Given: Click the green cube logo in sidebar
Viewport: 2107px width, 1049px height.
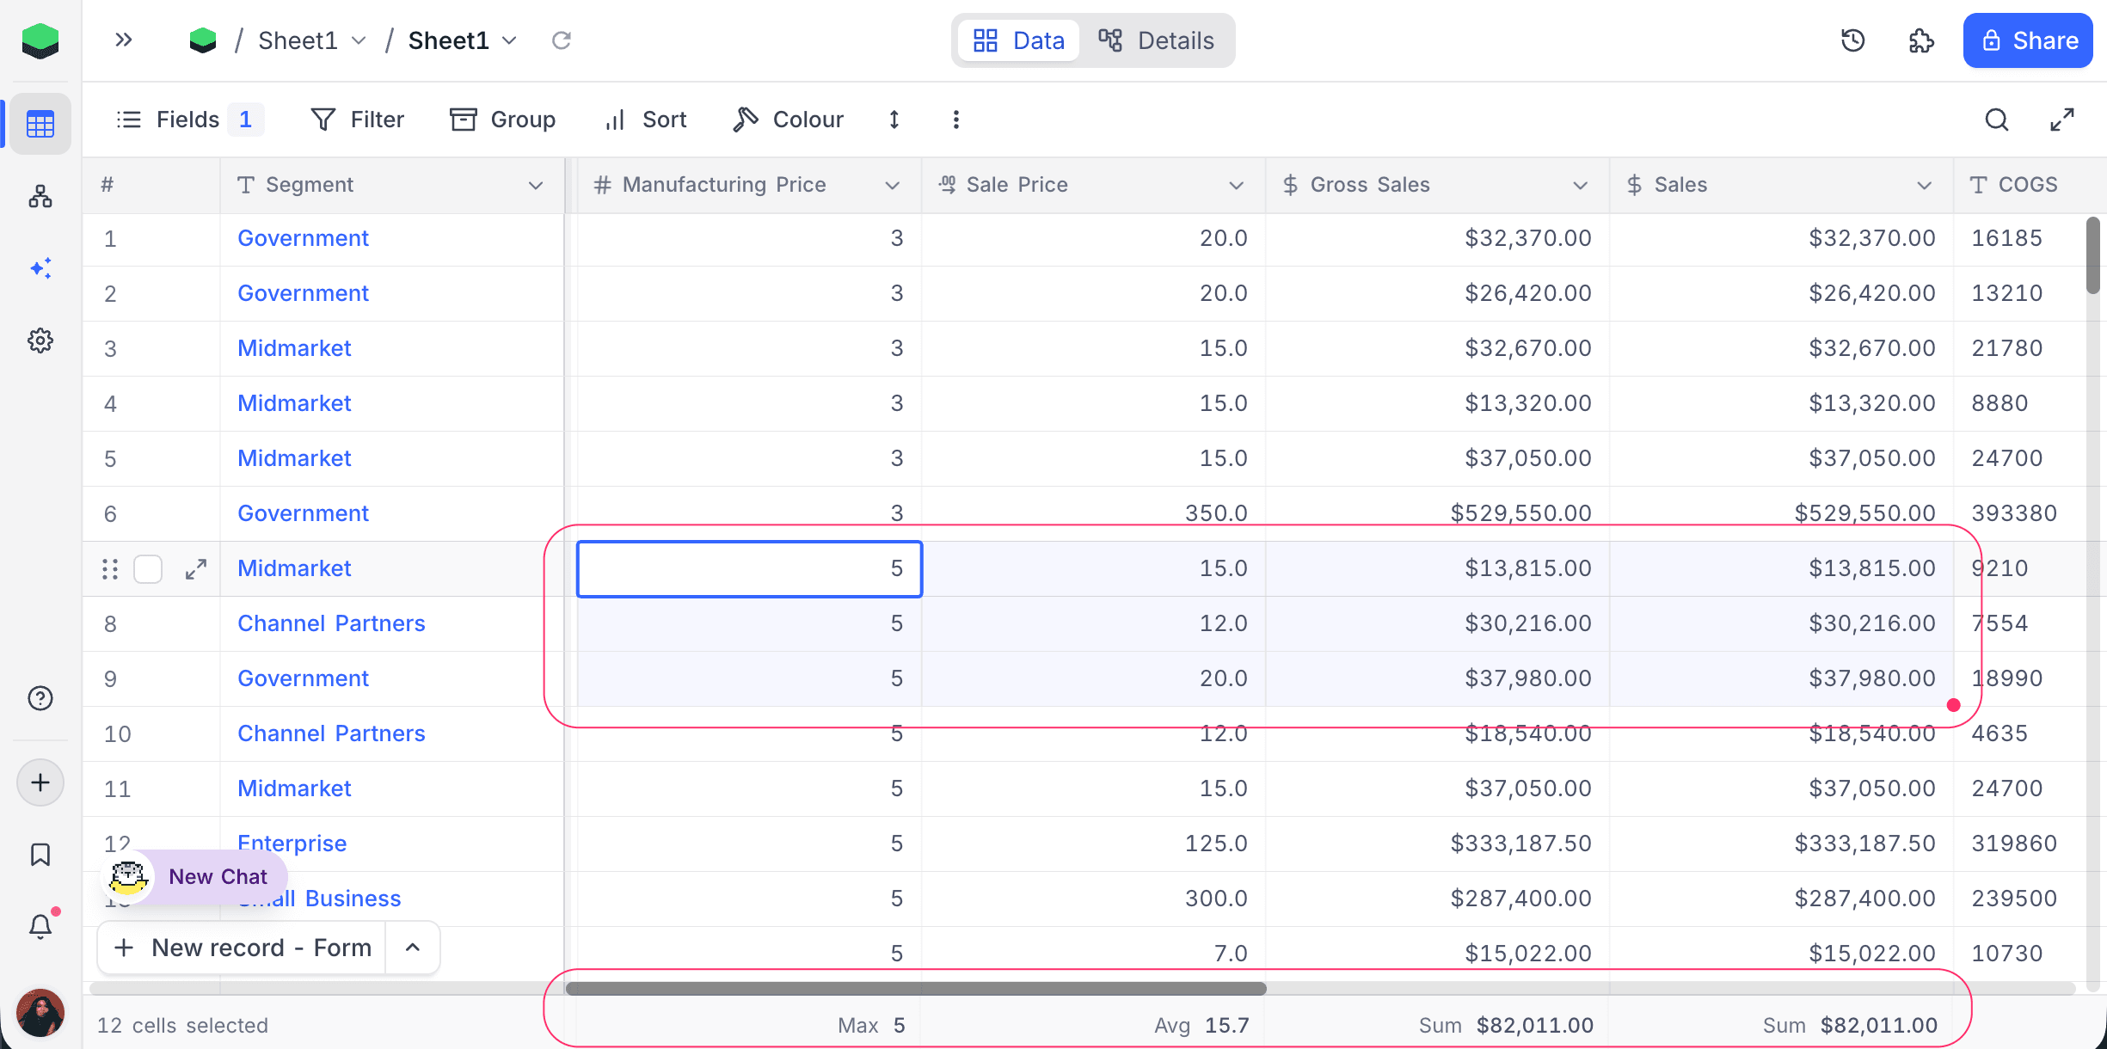Looking at the screenshot, I should click(40, 40).
